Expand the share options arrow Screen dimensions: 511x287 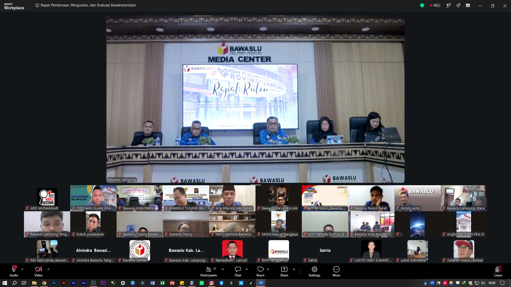click(294, 269)
